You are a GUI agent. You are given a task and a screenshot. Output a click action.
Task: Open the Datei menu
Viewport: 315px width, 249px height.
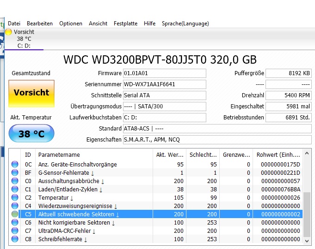pyautogui.click(x=14, y=24)
